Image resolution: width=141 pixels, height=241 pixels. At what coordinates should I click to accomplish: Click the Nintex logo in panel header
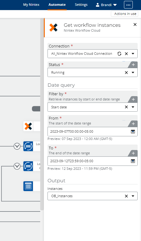53,27
